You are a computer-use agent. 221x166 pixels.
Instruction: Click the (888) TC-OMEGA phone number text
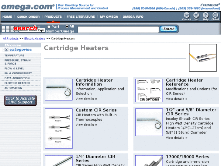pos(154,9)
